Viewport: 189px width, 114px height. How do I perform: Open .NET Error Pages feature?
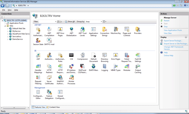pos(60,32)
